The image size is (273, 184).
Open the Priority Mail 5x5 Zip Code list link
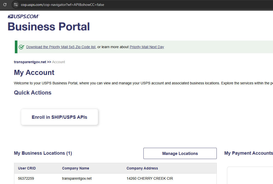point(61,47)
